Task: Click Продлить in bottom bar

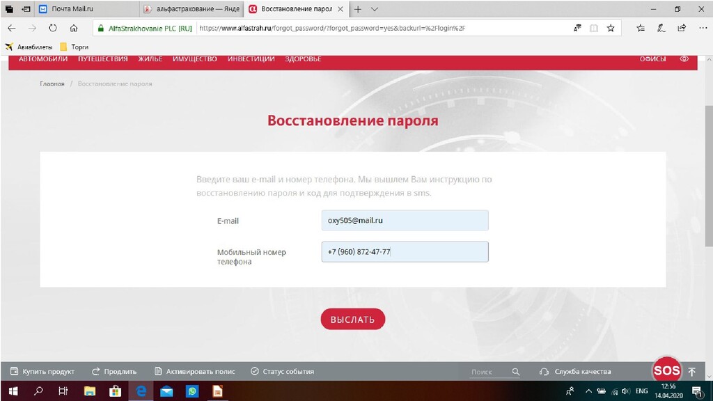Action: [x=114, y=372]
